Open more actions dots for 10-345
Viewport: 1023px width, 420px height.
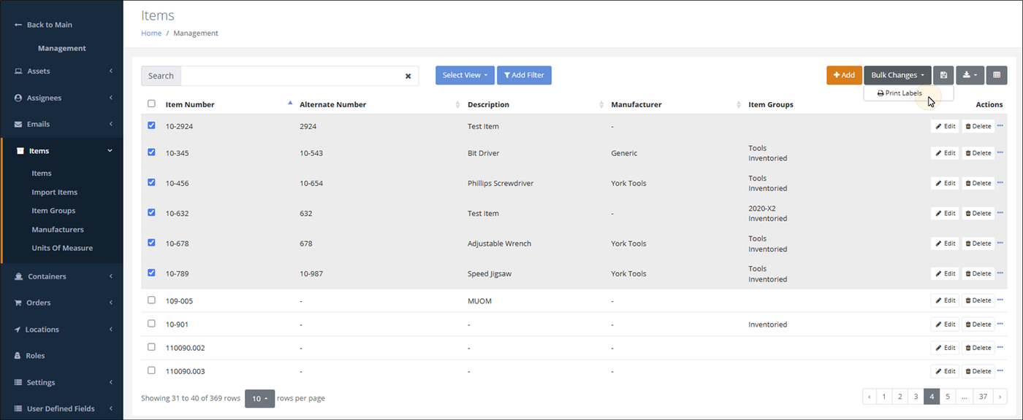click(x=1000, y=153)
